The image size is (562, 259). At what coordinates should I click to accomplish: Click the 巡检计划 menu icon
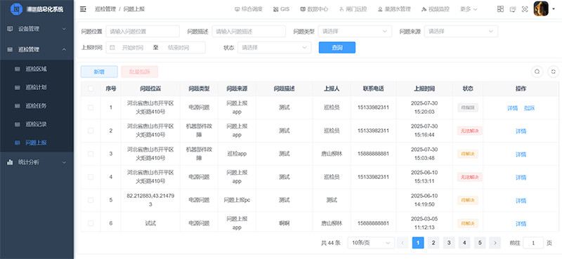17,88
